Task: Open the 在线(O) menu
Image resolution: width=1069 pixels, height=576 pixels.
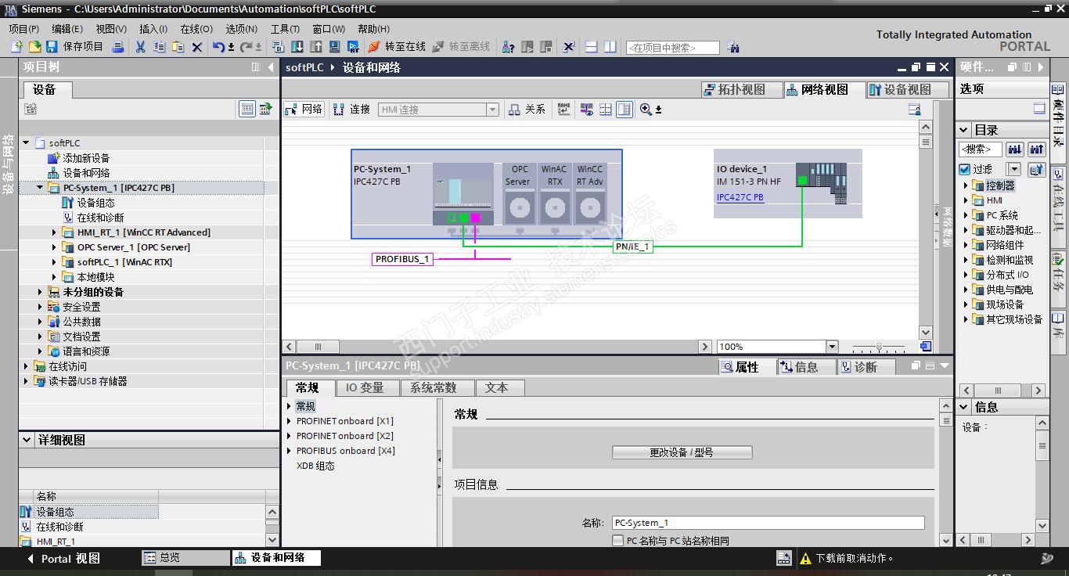Action: click(x=196, y=29)
